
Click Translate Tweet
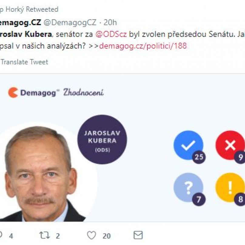(25, 62)
